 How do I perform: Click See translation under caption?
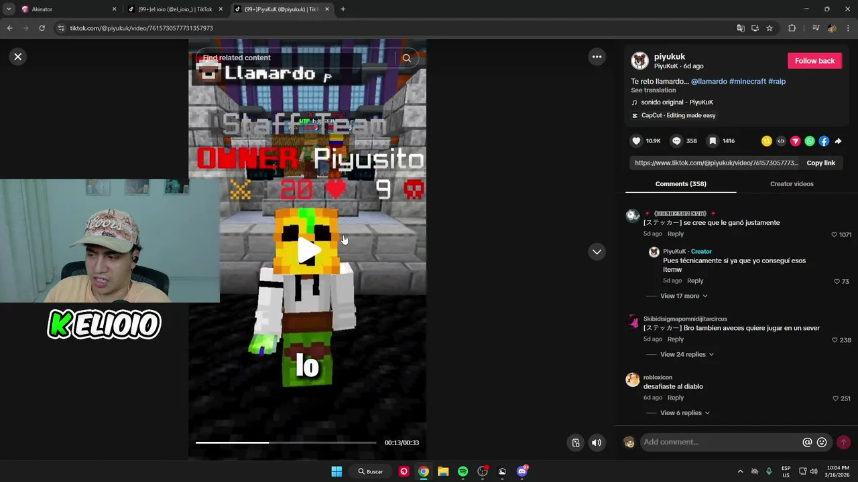(x=653, y=90)
